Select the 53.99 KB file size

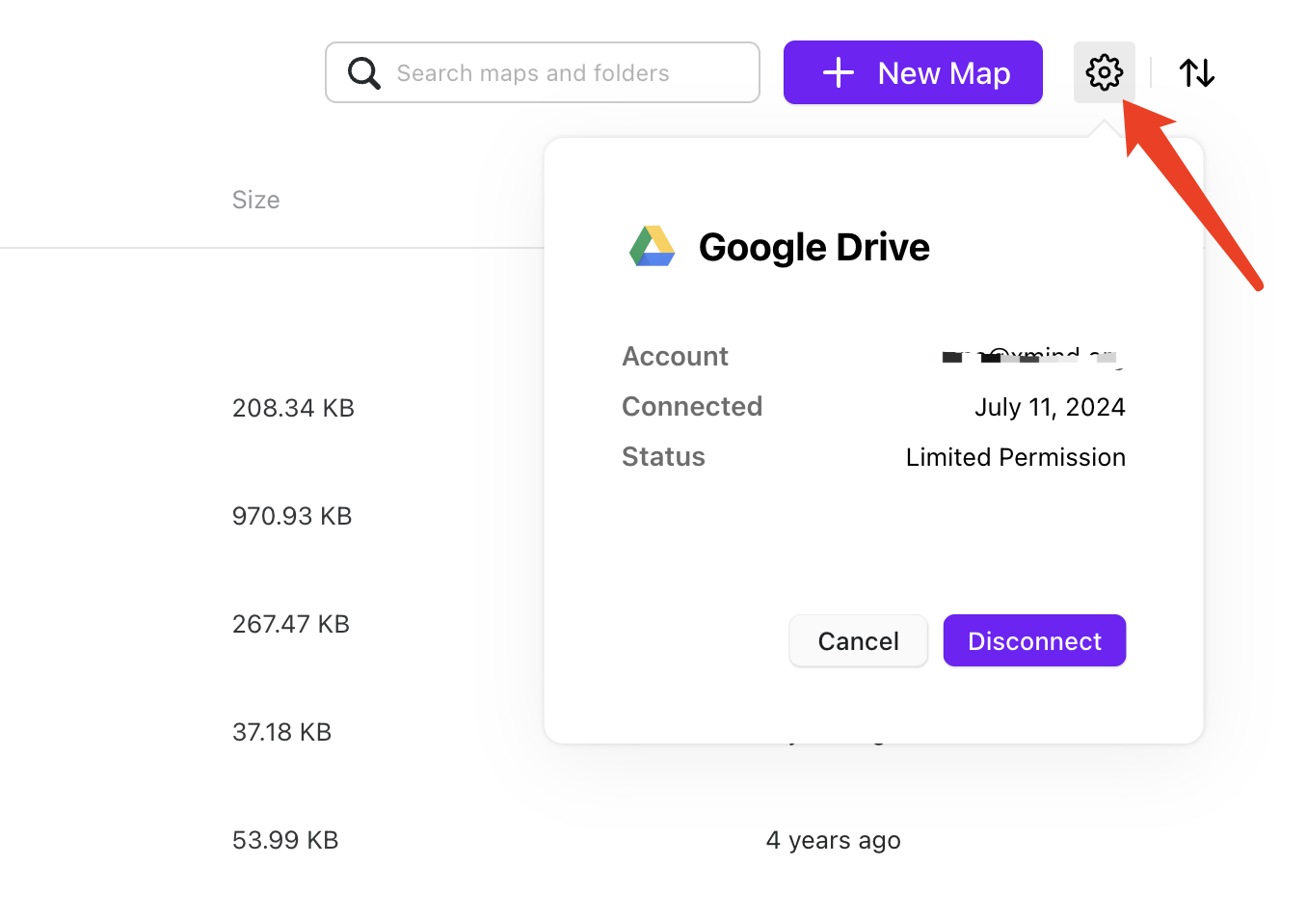pos(285,840)
